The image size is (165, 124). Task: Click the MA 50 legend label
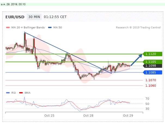pyautogui.click(x=57, y=28)
